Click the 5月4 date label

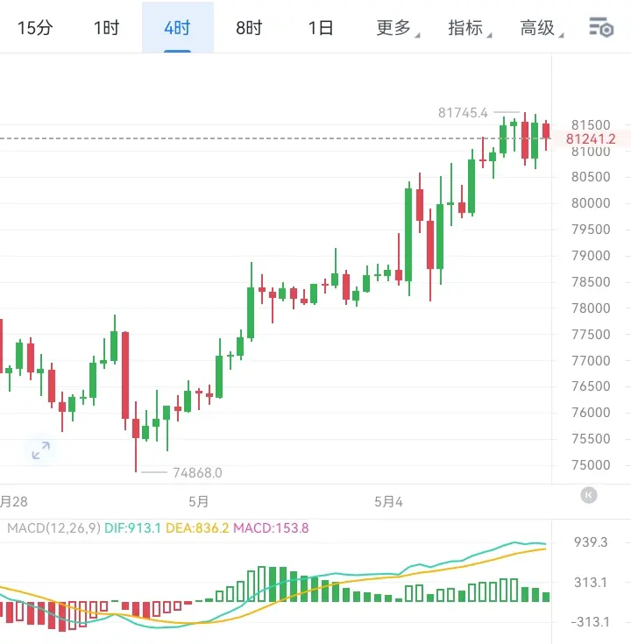point(388,501)
